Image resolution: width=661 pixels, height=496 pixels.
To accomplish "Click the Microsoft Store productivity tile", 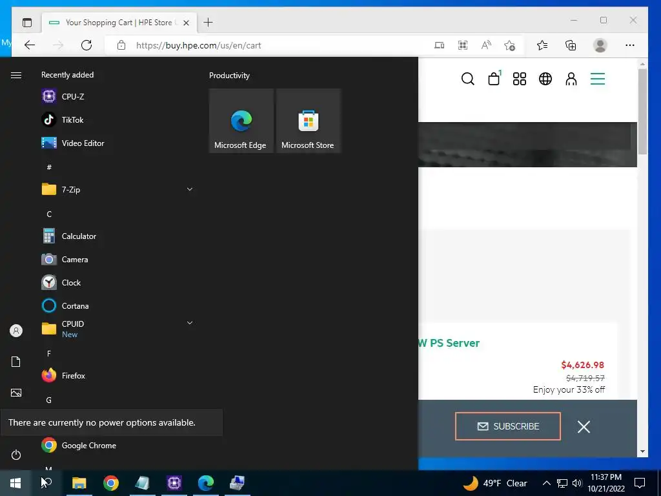I will click(x=308, y=121).
